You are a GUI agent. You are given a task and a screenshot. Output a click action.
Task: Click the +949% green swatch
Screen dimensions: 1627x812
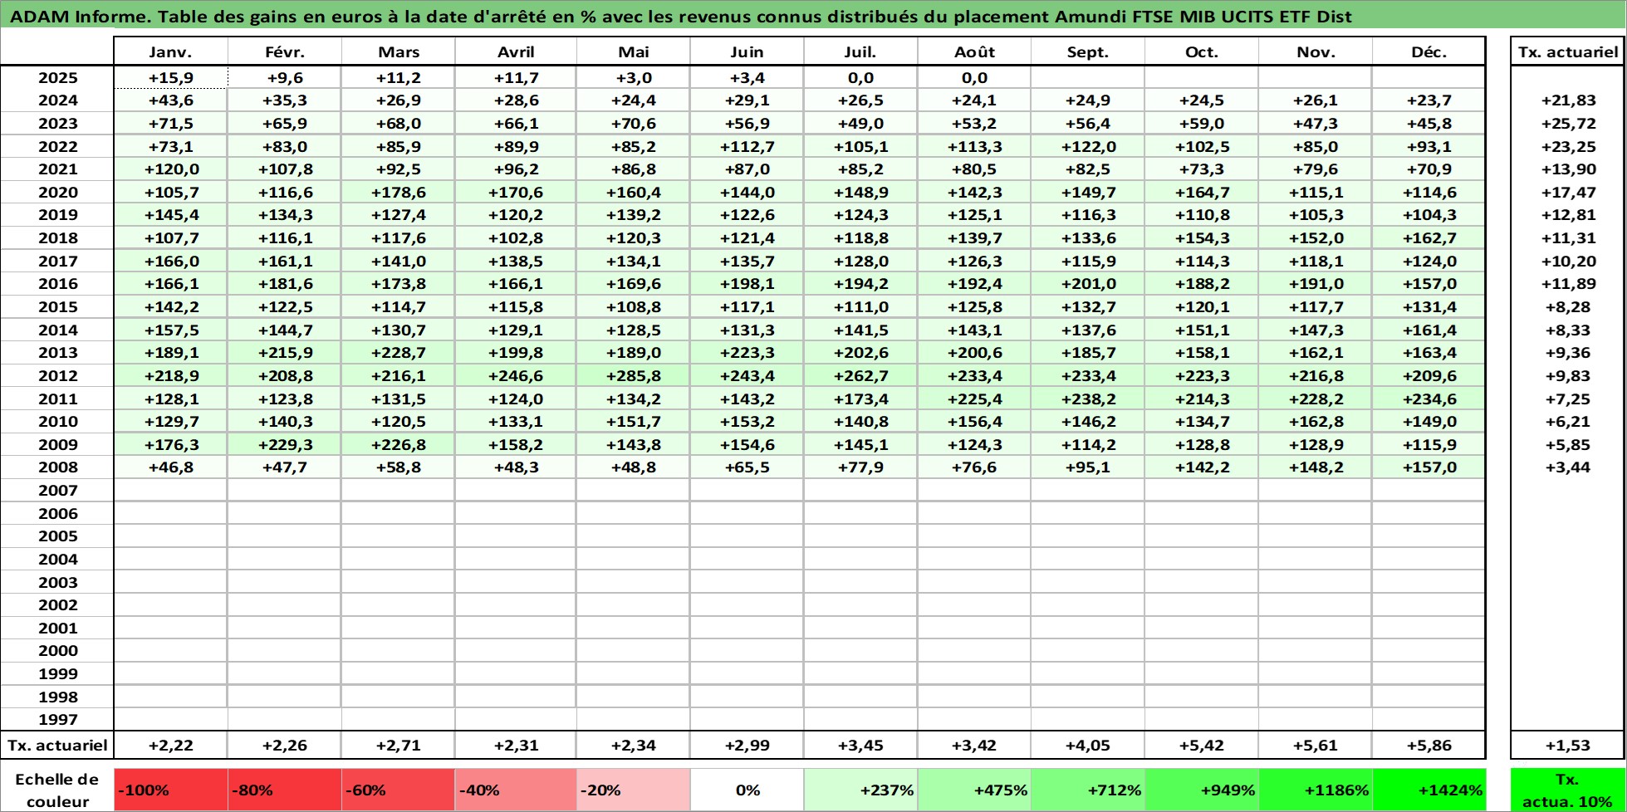tap(1202, 790)
